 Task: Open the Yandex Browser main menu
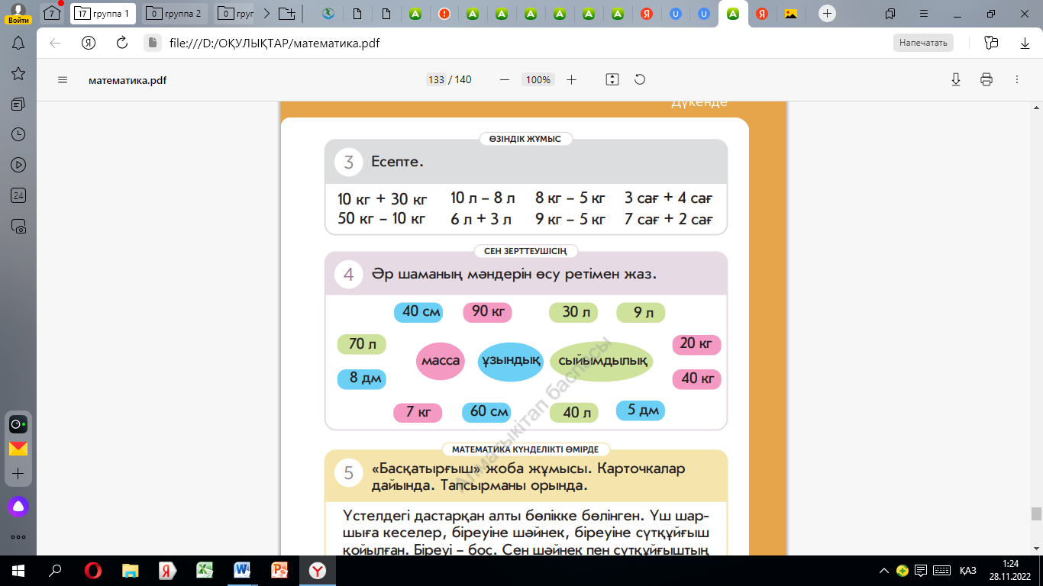click(x=924, y=14)
